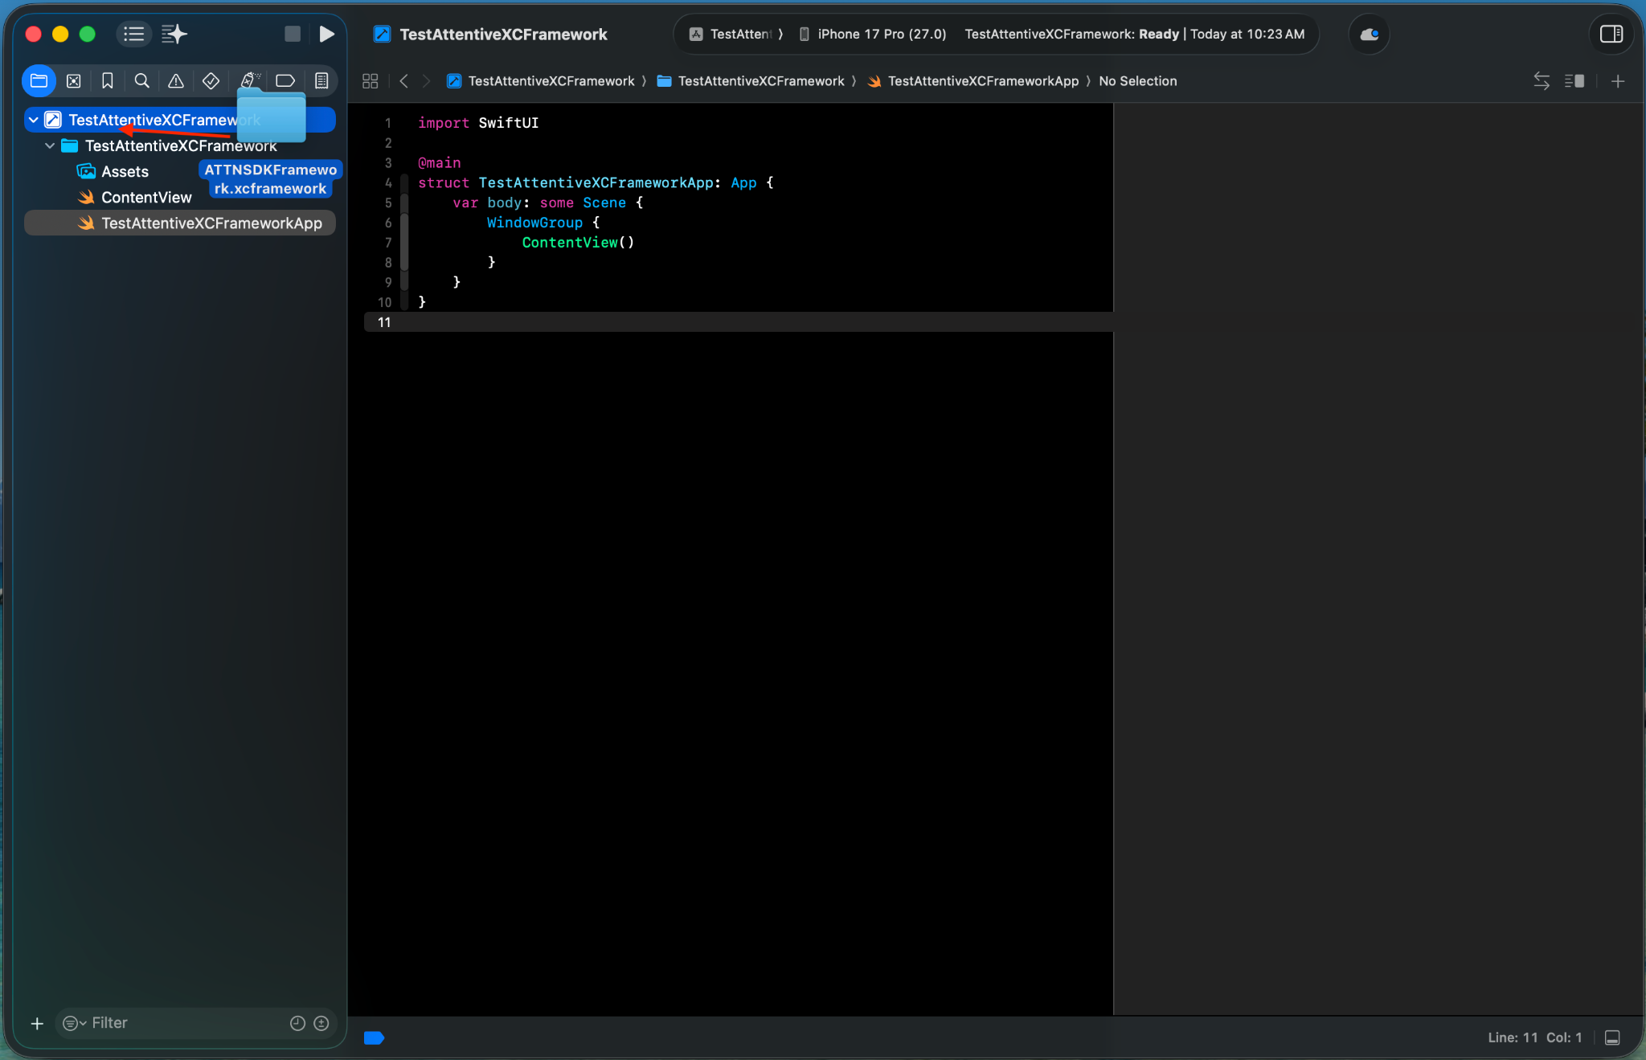Viewport: 1646px width, 1060px height.
Task: Open the Breakpoint navigator tab
Action: (285, 80)
